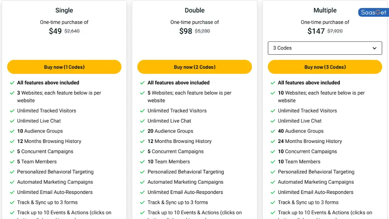The height and width of the screenshot is (219, 389).
Task: Click checkmark beside Single plan 'Unlimited Live Chat'
Action: 12,121
